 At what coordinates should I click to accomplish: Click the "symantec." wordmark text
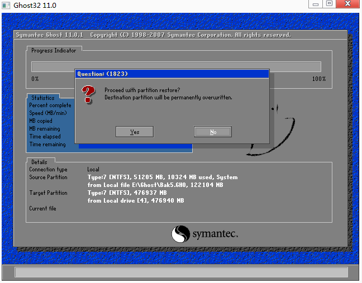215,234
